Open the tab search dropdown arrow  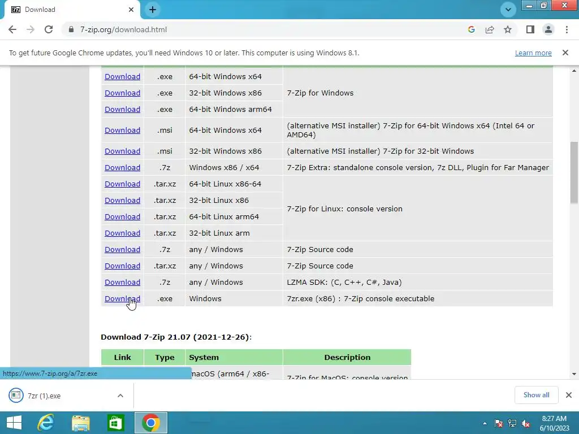click(x=508, y=10)
